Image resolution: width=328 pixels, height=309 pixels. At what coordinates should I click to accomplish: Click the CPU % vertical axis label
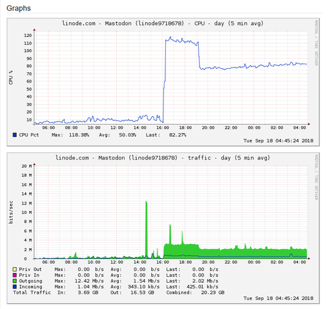[11, 77]
